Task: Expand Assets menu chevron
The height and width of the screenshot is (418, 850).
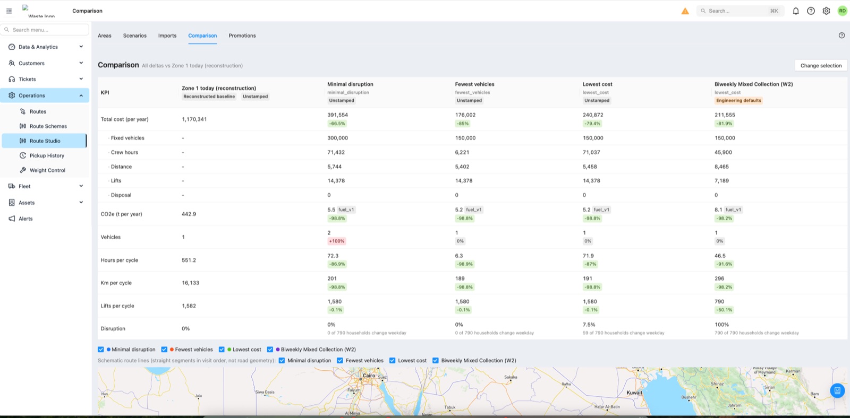Action: tap(81, 203)
